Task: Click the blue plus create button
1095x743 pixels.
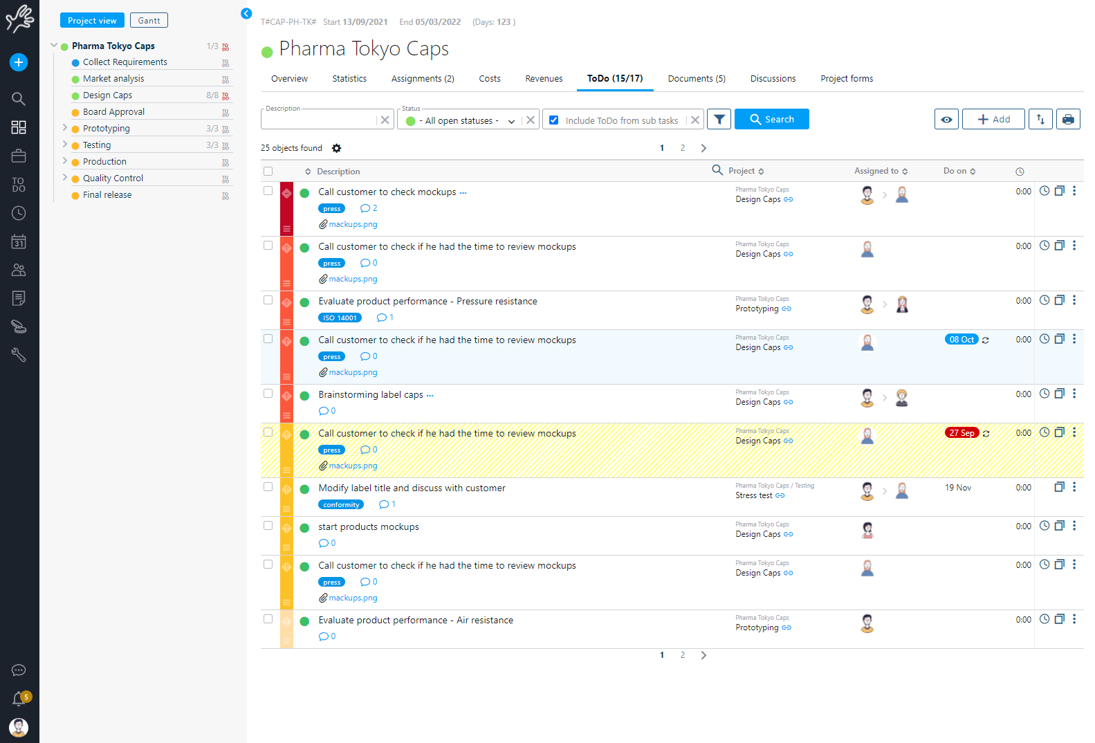Action: [19, 62]
